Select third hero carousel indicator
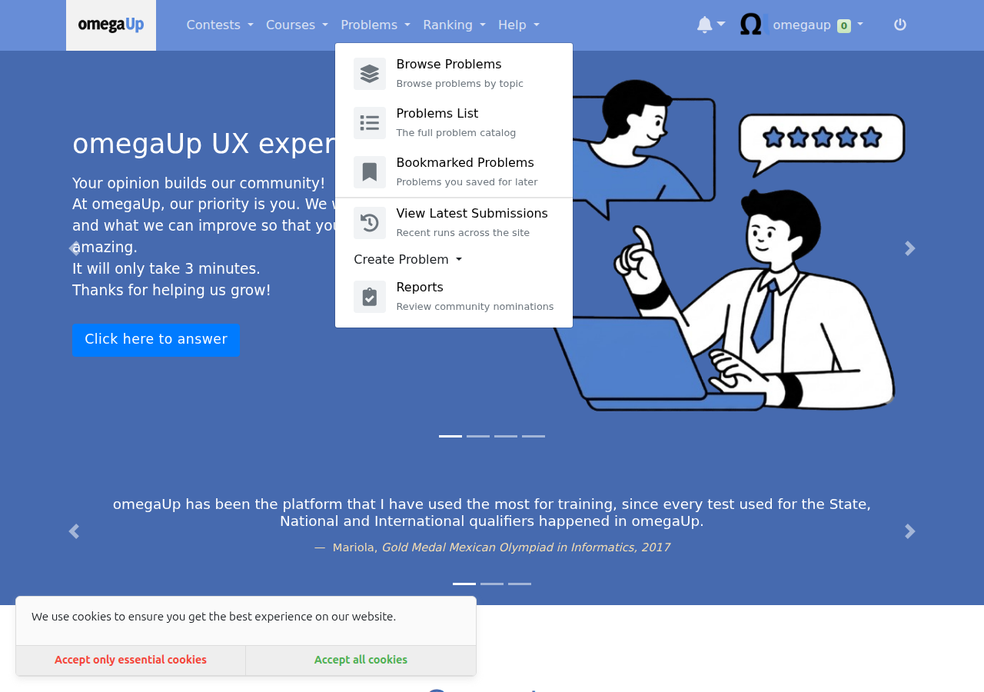Screen dimensions: 984x692 [x=506, y=436]
